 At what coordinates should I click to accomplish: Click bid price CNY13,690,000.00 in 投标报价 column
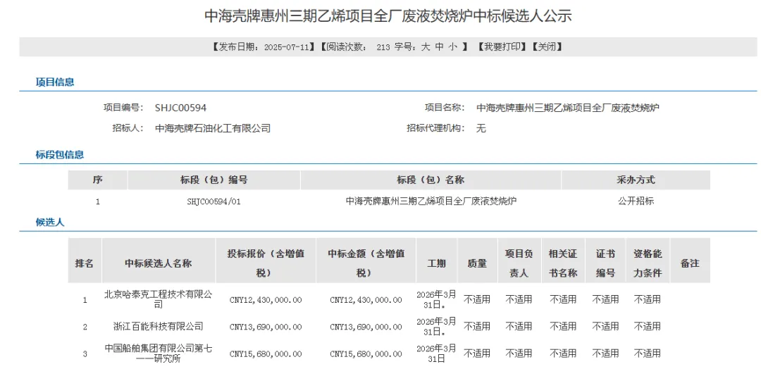point(266,327)
